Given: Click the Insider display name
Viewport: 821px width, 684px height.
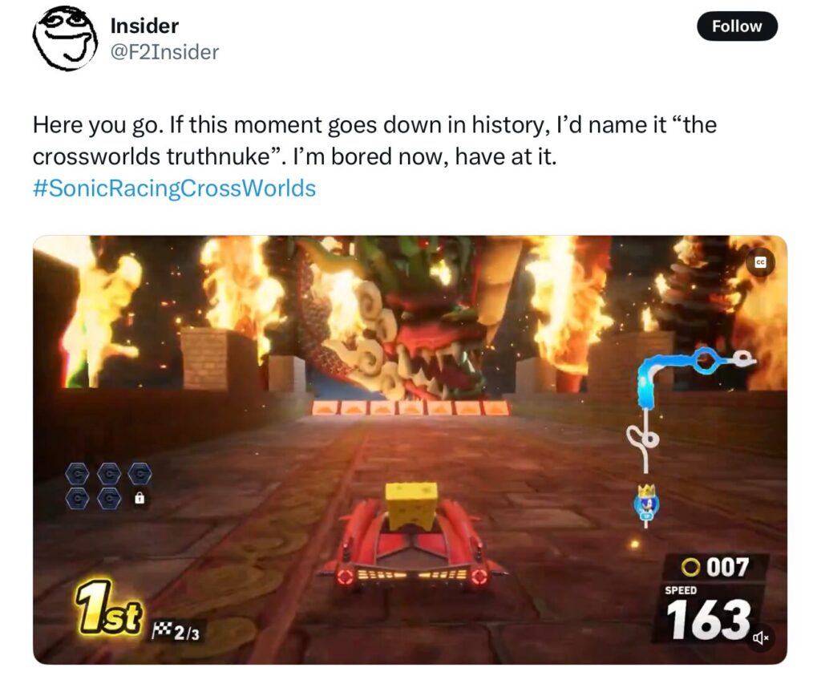Looking at the screenshot, I should point(144,26).
